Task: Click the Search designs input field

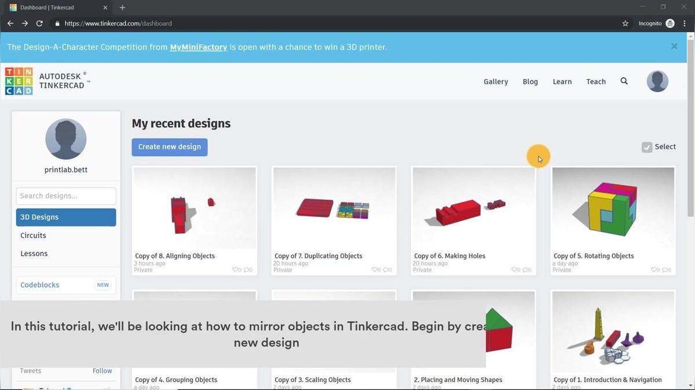Action: [x=66, y=196]
